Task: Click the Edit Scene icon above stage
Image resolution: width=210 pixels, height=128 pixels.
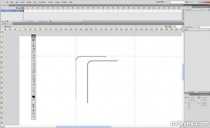Action: point(166,27)
